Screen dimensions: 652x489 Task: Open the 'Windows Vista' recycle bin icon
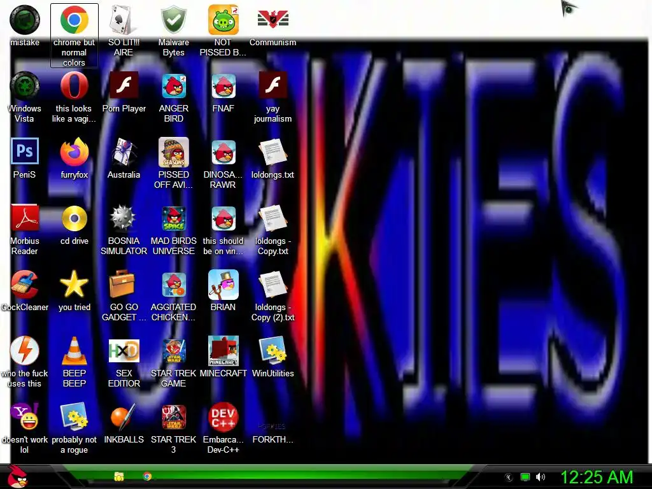(25, 86)
